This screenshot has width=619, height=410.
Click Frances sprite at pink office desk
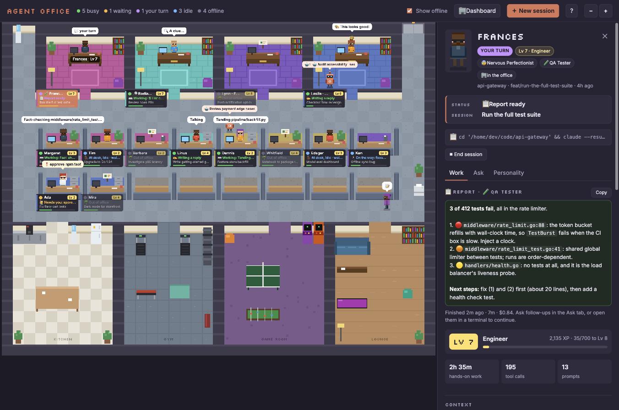[85, 46]
